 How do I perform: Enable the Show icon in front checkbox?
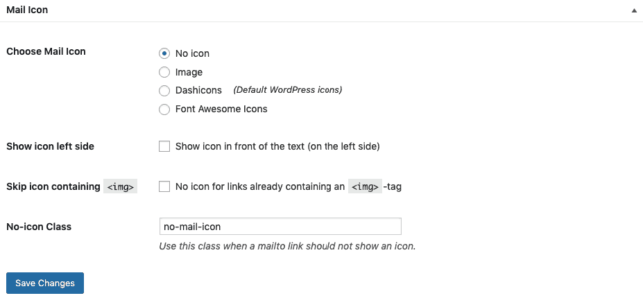pos(164,146)
